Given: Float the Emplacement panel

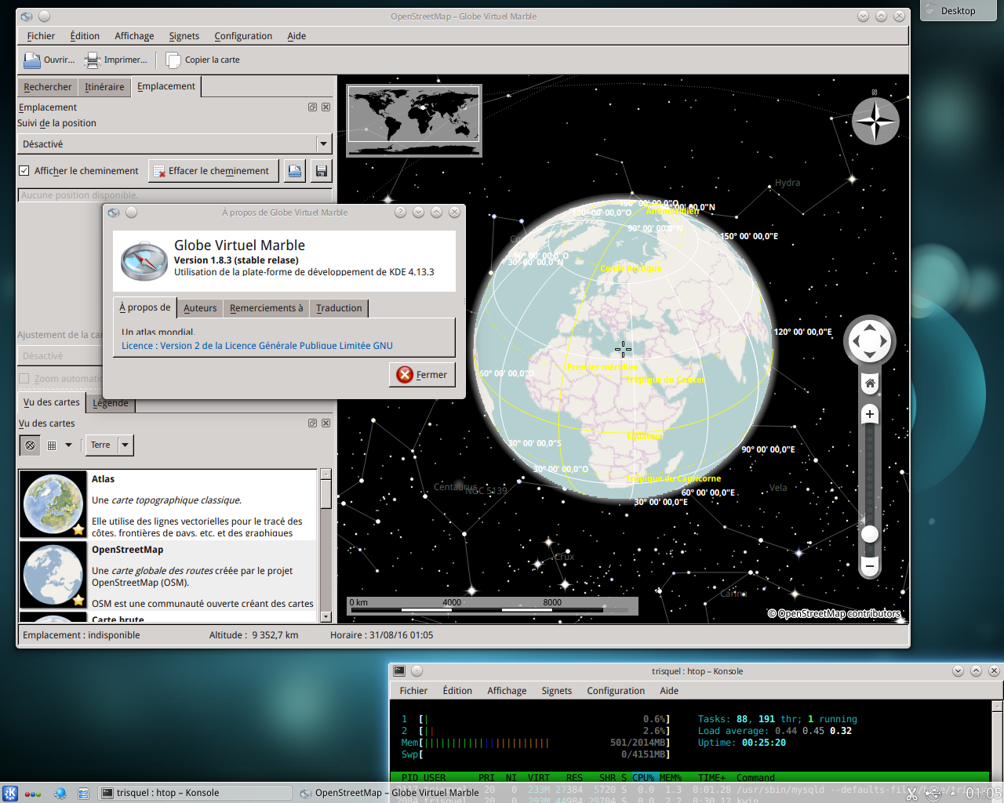Looking at the screenshot, I should tap(313, 107).
